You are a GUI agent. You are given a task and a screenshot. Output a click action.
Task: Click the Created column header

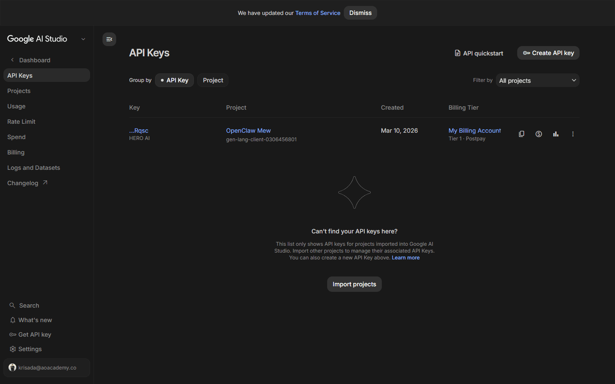coord(392,108)
